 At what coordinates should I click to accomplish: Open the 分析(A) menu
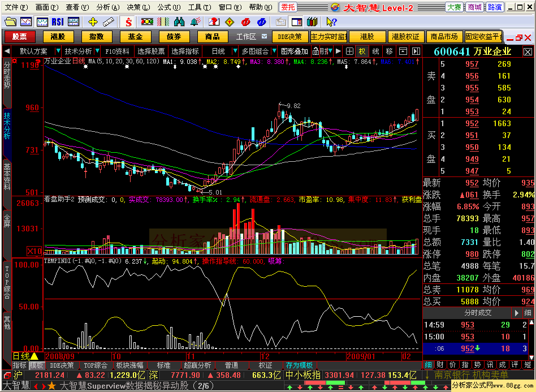click(107, 7)
